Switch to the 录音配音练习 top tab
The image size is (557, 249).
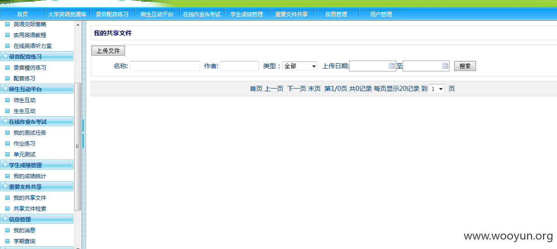(112, 14)
